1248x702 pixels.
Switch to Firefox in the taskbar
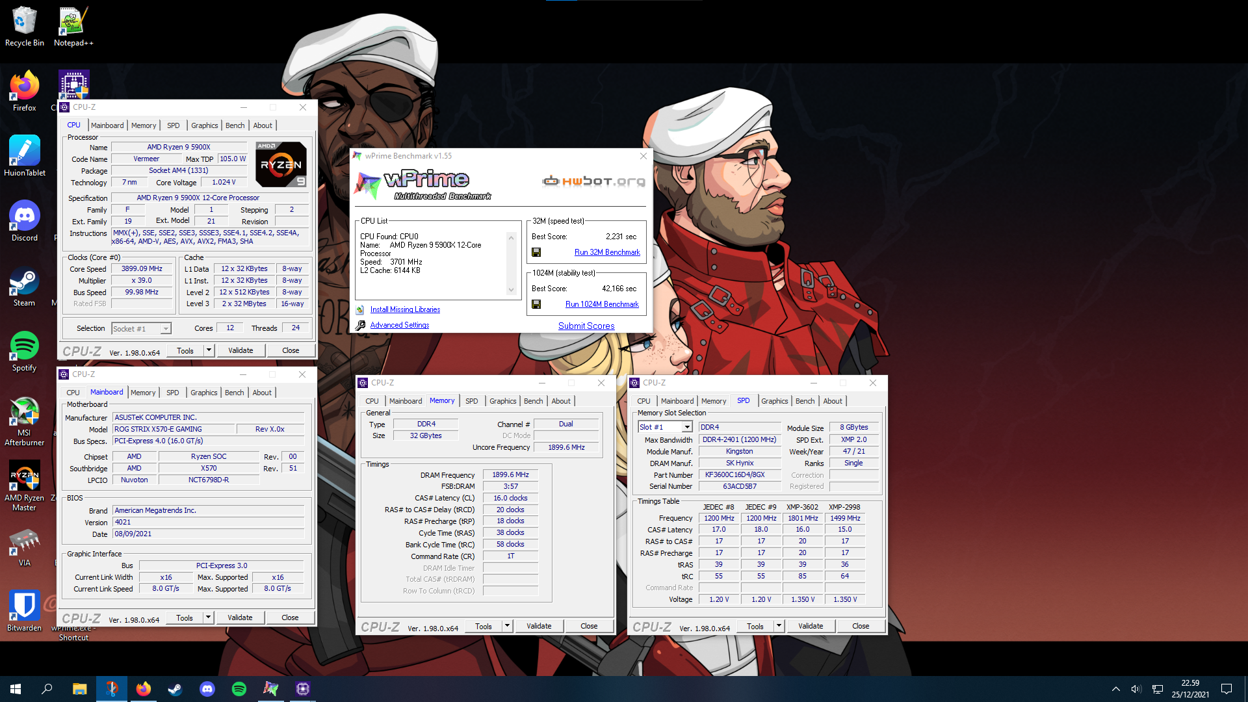click(143, 689)
